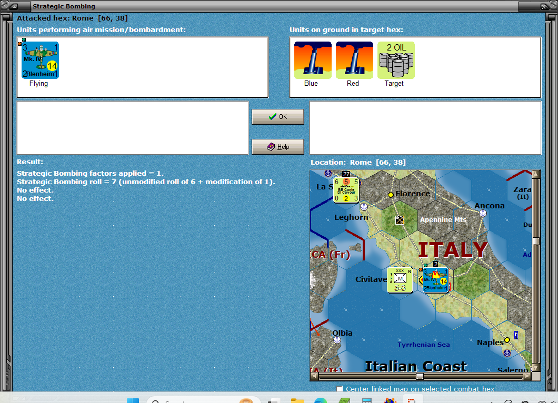Click 'Strategic Bombing factors applied = 1.' line
Image resolution: width=558 pixels, height=403 pixels.
(90, 173)
